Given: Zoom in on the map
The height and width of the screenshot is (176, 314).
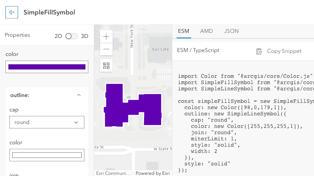Looking at the screenshot, I should tap(106, 37).
